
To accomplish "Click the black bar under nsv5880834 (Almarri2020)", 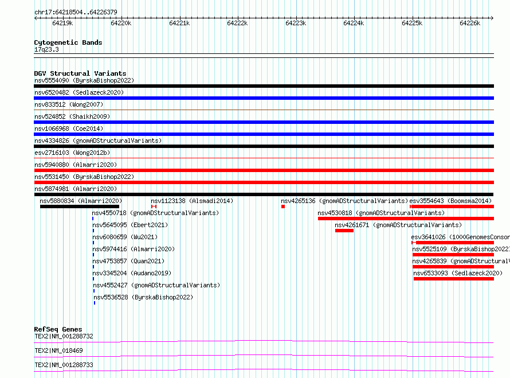I will click(x=80, y=206).
